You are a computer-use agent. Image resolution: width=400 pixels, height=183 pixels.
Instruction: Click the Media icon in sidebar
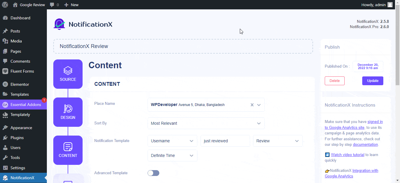point(5,41)
